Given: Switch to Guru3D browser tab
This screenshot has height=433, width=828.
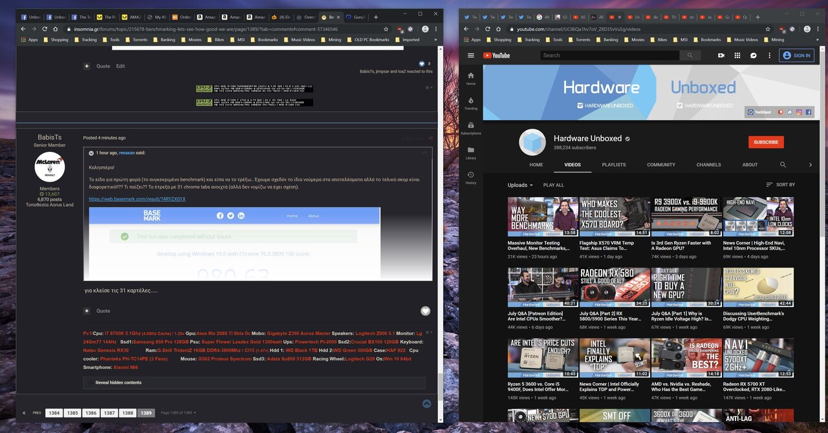Looking at the screenshot, I should pyautogui.click(x=356, y=17).
